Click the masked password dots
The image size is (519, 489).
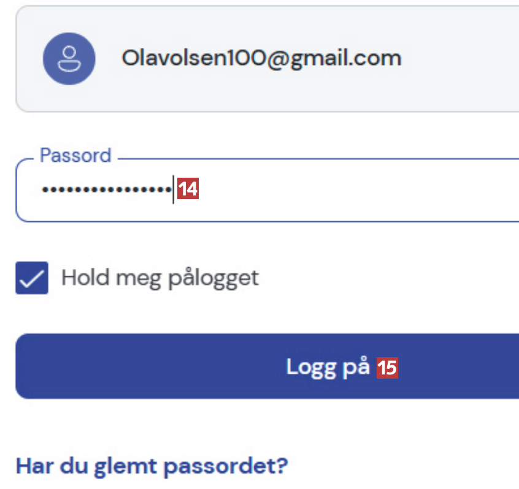pos(106,190)
